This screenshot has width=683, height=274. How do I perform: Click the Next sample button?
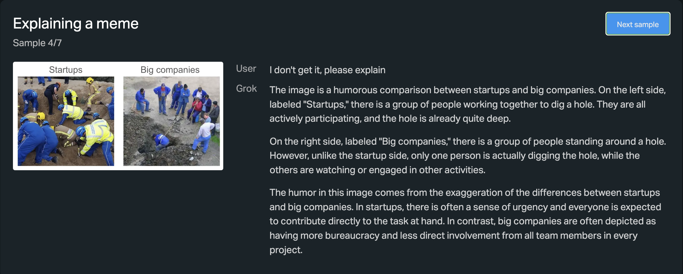(x=637, y=24)
